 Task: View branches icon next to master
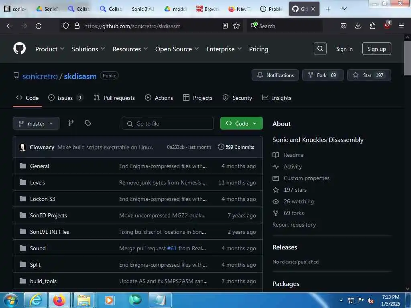point(71,123)
